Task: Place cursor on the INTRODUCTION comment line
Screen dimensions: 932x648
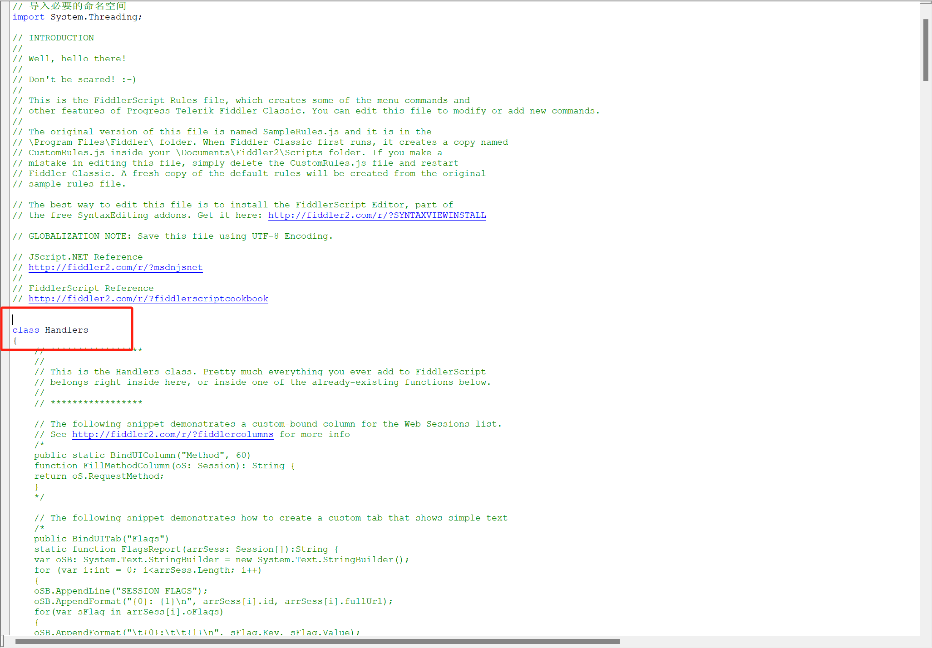Action: click(61, 38)
